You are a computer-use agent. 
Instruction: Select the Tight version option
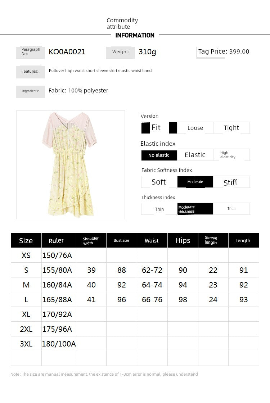coord(231,128)
